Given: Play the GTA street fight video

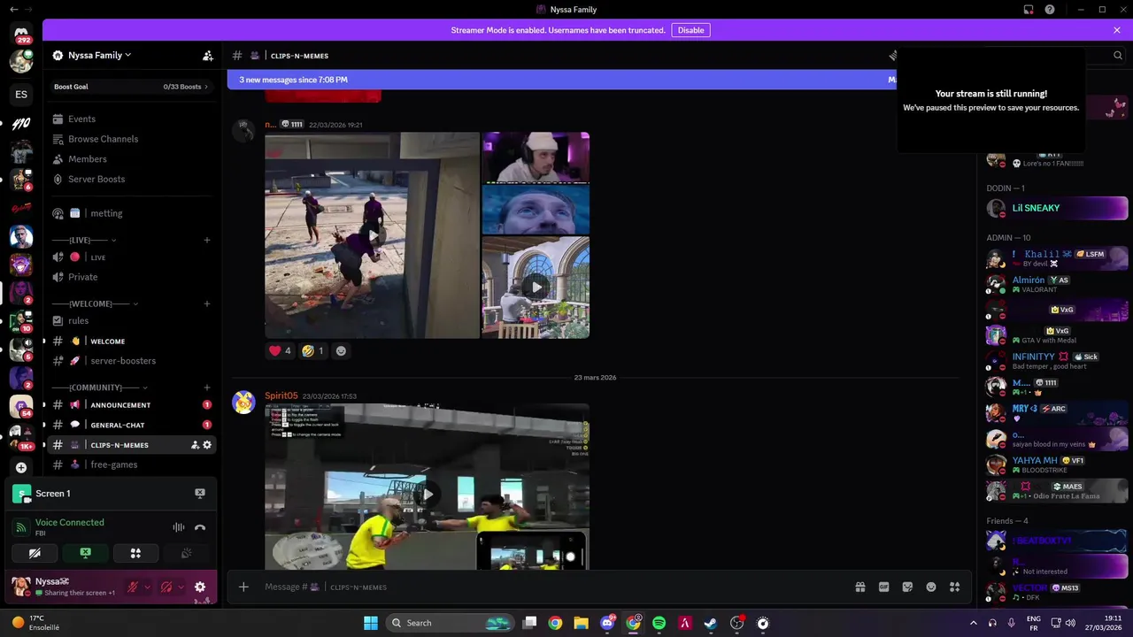Looking at the screenshot, I should pos(372,235).
